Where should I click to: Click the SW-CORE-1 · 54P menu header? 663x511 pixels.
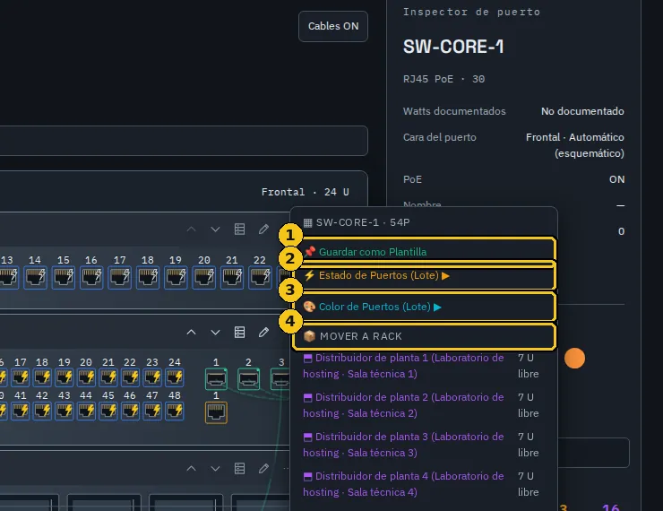click(357, 222)
